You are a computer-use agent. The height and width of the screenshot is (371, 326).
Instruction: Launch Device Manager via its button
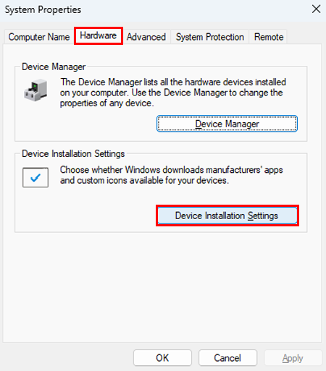click(227, 124)
